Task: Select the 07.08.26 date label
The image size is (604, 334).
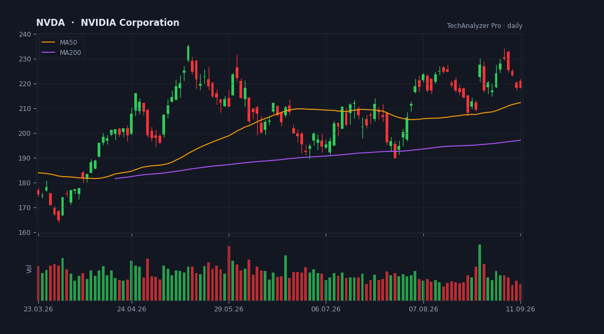Action: click(x=423, y=309)
